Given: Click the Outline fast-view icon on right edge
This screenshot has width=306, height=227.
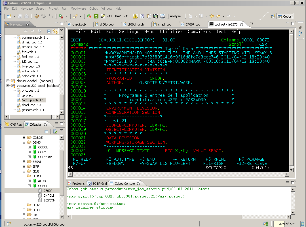Looking at the screenshot, I should pyautogui.click(x=301, y=33).
